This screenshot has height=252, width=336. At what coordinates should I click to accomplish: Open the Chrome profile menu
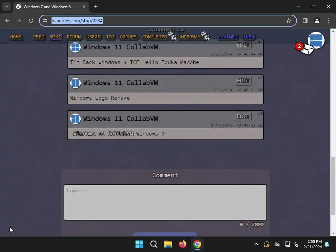[x=317, y=21]
